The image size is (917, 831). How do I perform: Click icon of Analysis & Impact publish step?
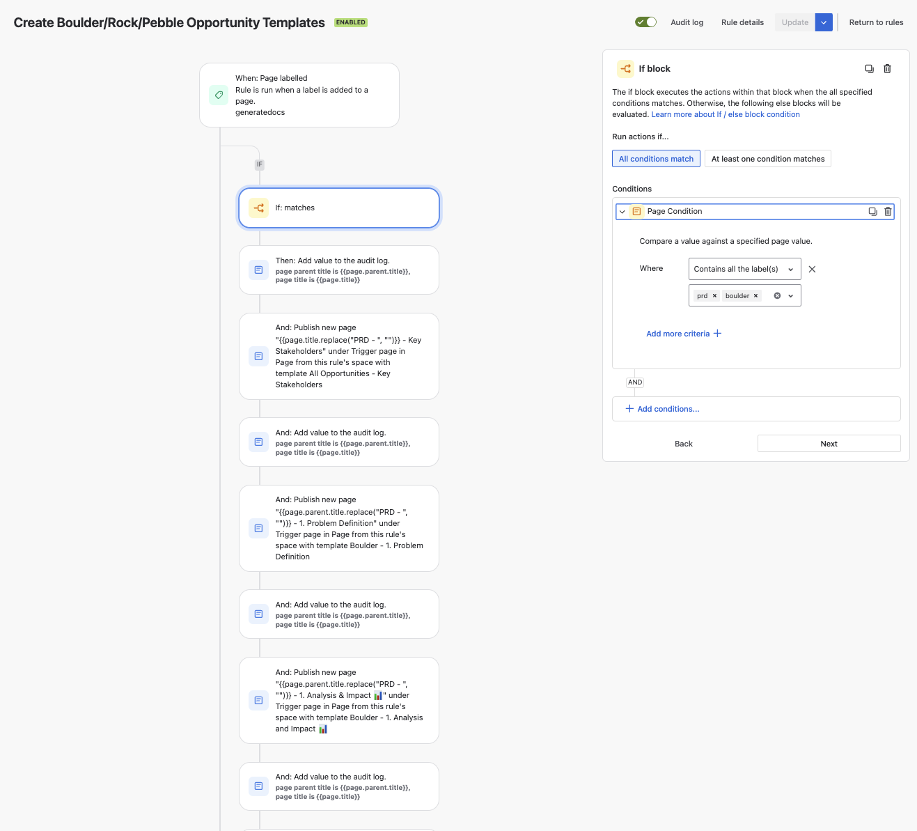[x=259, y=700]
